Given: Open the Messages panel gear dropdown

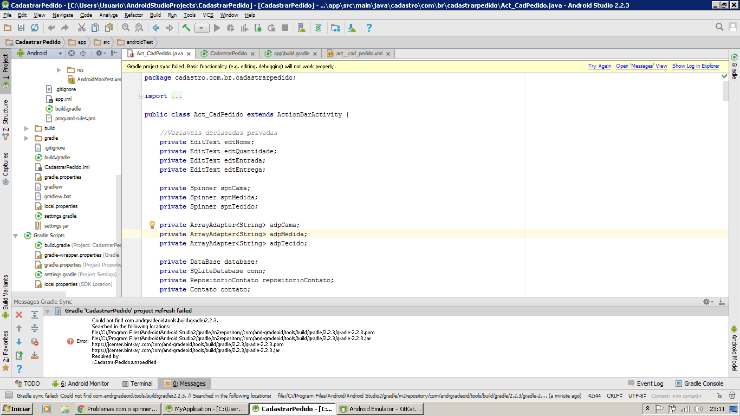Looking at the screenshot, I should (x=708, y=302).
